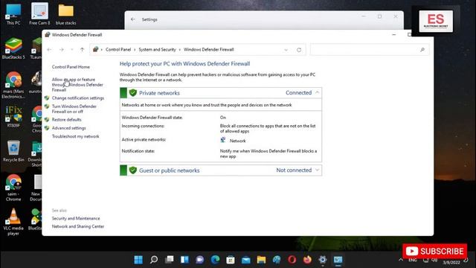This screenshot has width=476, height=268.
Task: Open Teams Chat taskbar icon
Action: [200, 260]
